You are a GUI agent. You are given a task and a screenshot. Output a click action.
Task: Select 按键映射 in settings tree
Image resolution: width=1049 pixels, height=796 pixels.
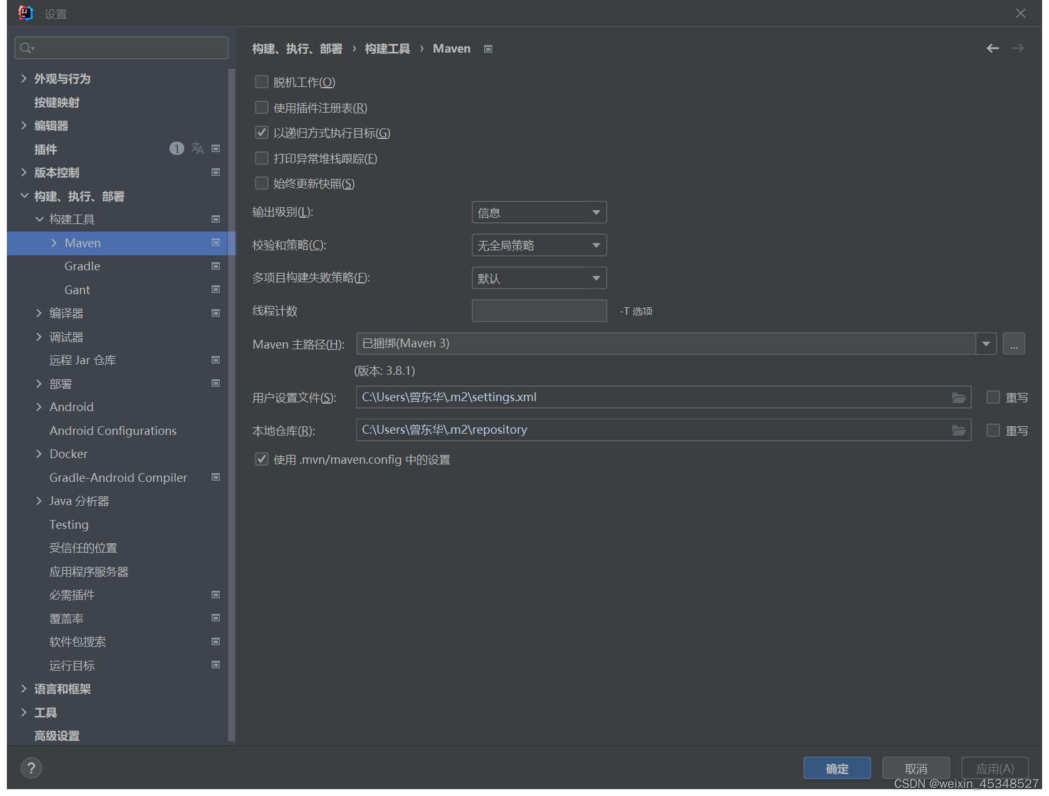[x=57, y=102]
